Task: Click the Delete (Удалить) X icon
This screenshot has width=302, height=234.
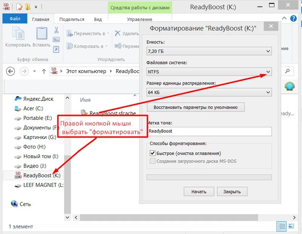Action: point(117,33)
